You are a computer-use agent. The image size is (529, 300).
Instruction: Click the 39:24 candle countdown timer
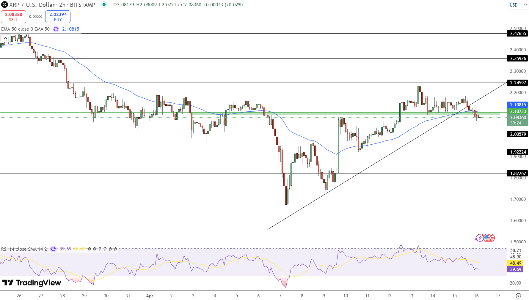[x=516, y=123]
